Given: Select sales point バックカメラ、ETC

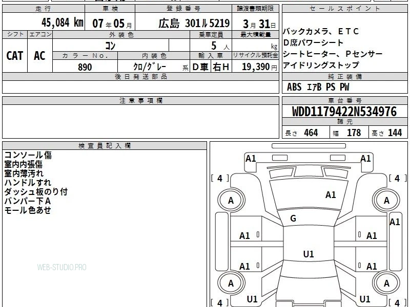Looking at the screenshot, I should [321, 31].
